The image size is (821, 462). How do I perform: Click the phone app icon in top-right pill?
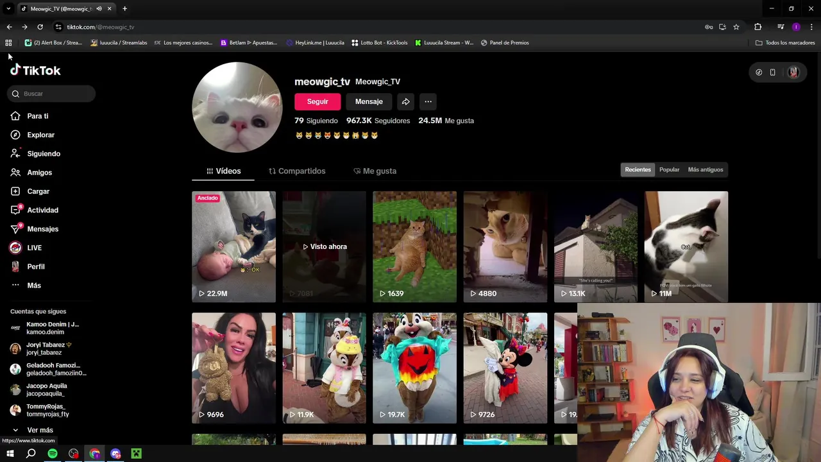(772, 73)
